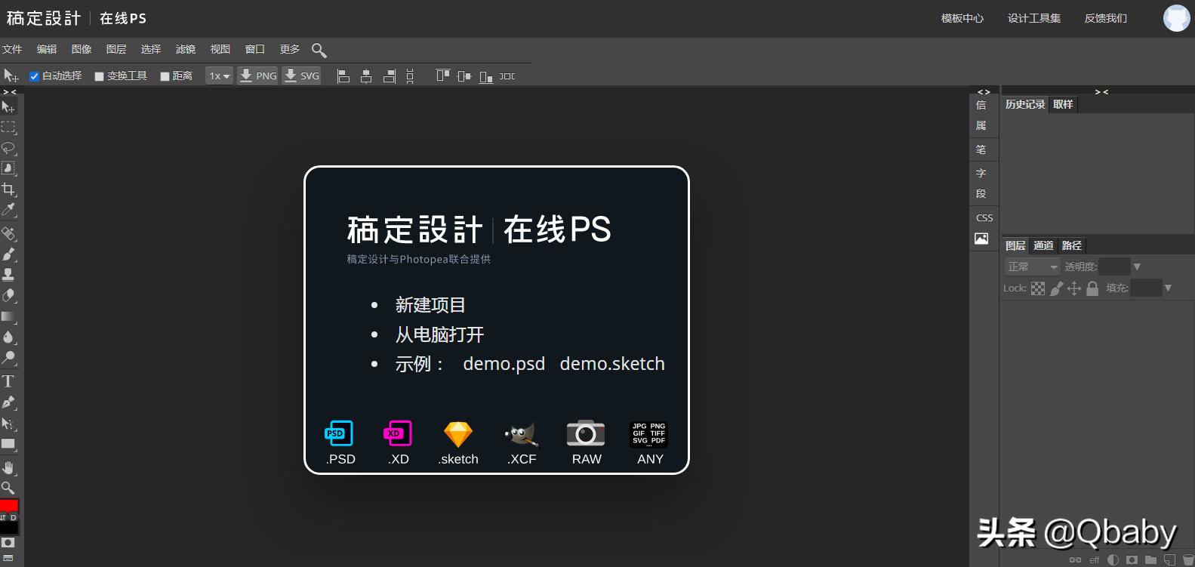Image resolution: width=1195 pixels, height=567 pixels.
Task: Open the 滤镜 menu
Action: [186, 49]
